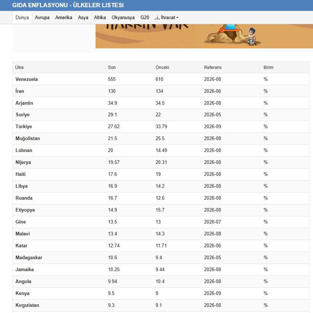Open the Venezuela country link
313x313 pixels.
27,79
